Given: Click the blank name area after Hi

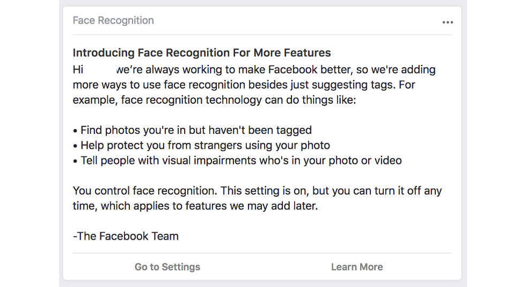Looking at the screenshot, I should click(100, 70).
